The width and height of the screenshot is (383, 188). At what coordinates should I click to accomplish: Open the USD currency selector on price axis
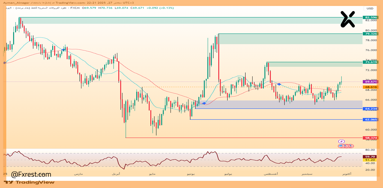pos(370,8)
